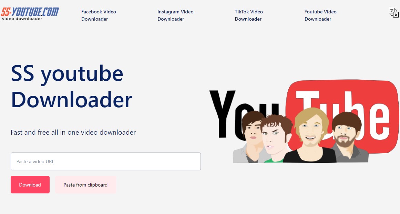
Task: Select the translate icon in the top corner
Action: click(x=393, y=13)
